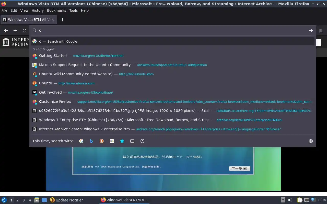Image resolution: width=327 pixels, height=204 pixels.
Task: Open Internet Archive Search windows 7 enterprise rtm
Action: 173,129
